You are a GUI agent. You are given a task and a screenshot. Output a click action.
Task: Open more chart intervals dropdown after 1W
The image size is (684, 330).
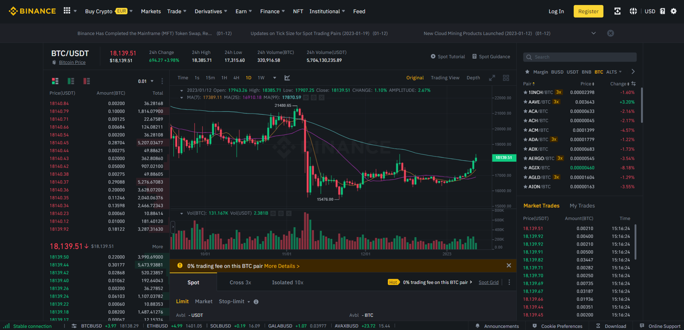click(274, 78)
